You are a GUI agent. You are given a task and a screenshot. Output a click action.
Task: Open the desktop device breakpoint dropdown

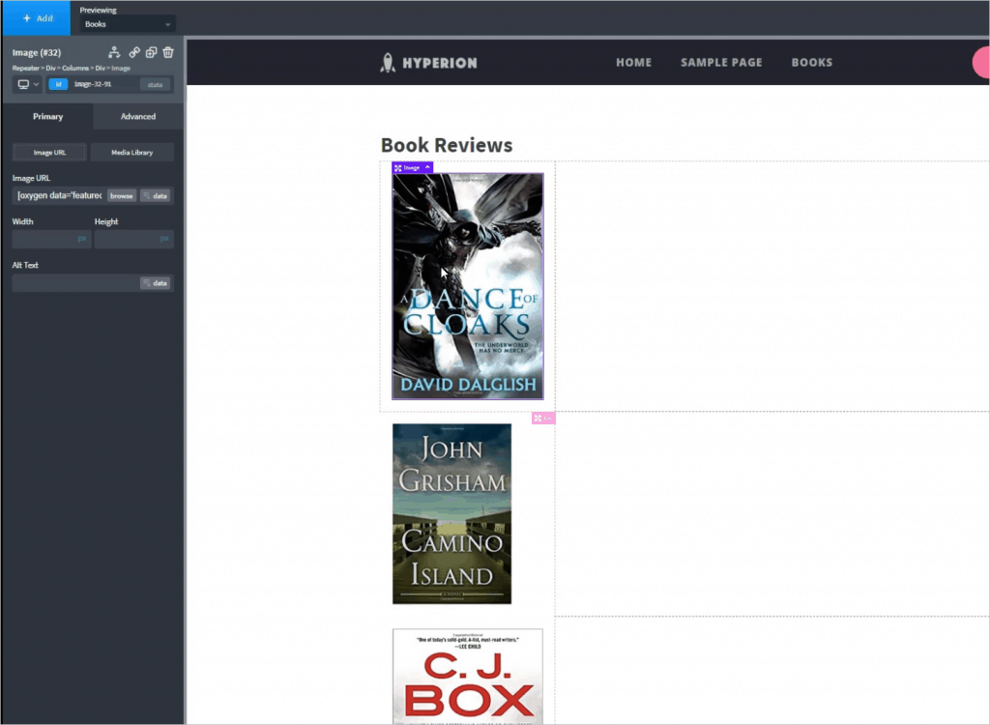[x=28, y=84]
